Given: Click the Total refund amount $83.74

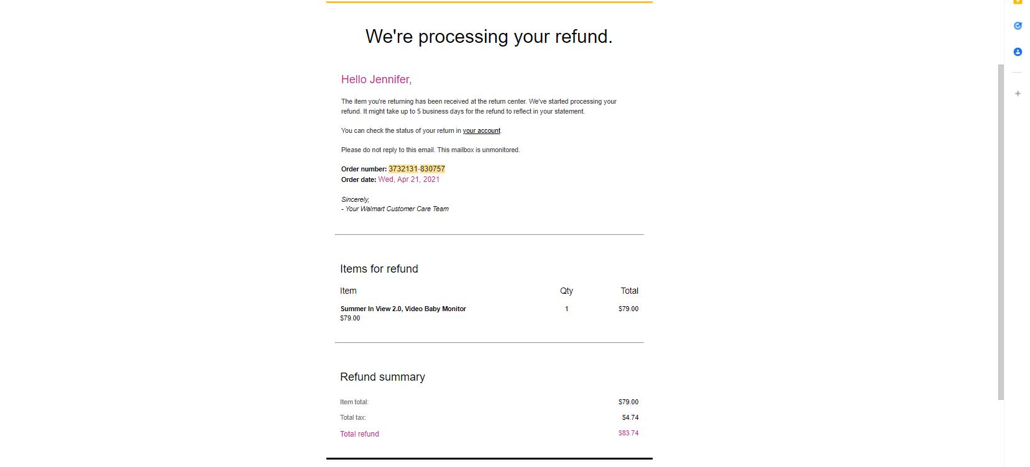Looking at the screenshot, I should pyautogui.click(x=628, y=433).
